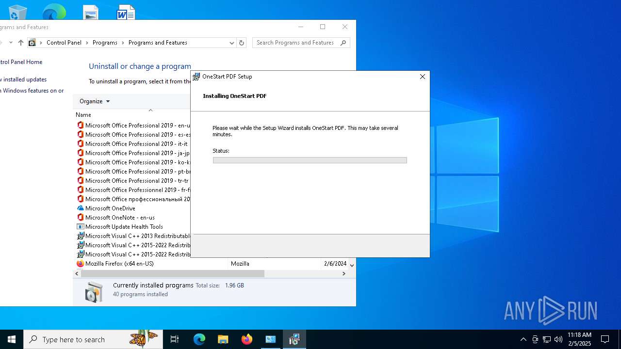Click the control panel icon in address bar
621x349 pixels.
click(32, 43)
